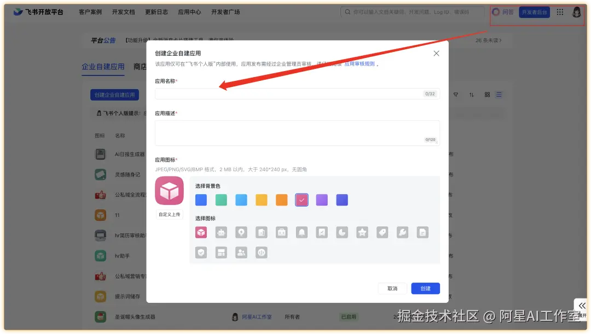Switch to the 应用中心 menu item
This screenshot has width=591, height=334.
tap(189, 11)
